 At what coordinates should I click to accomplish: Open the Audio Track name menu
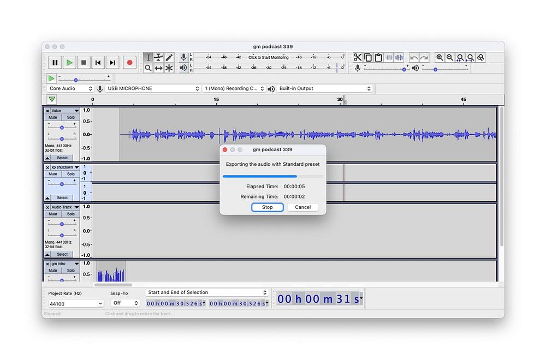tap(64, 207)
